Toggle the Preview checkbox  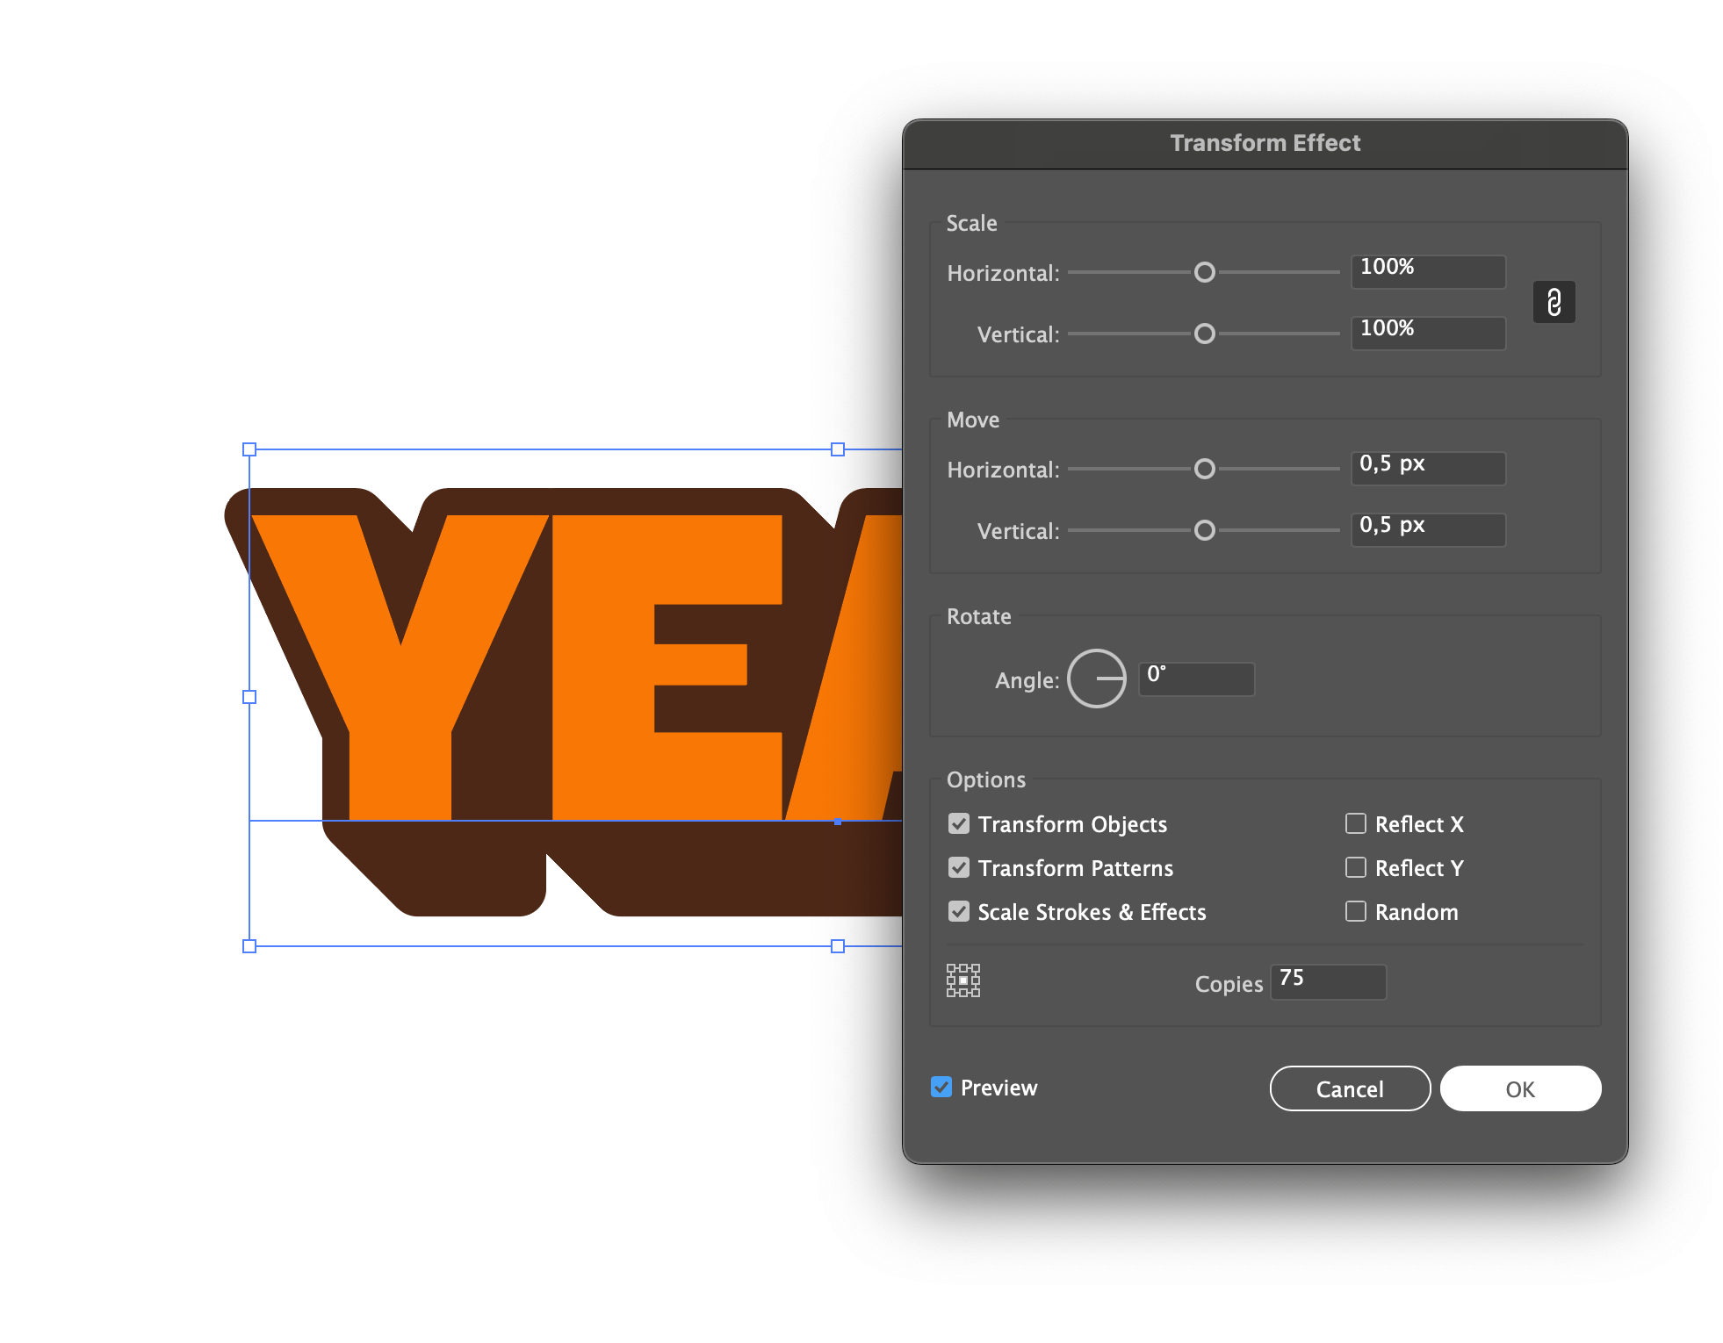click(x=941, y=1088)
